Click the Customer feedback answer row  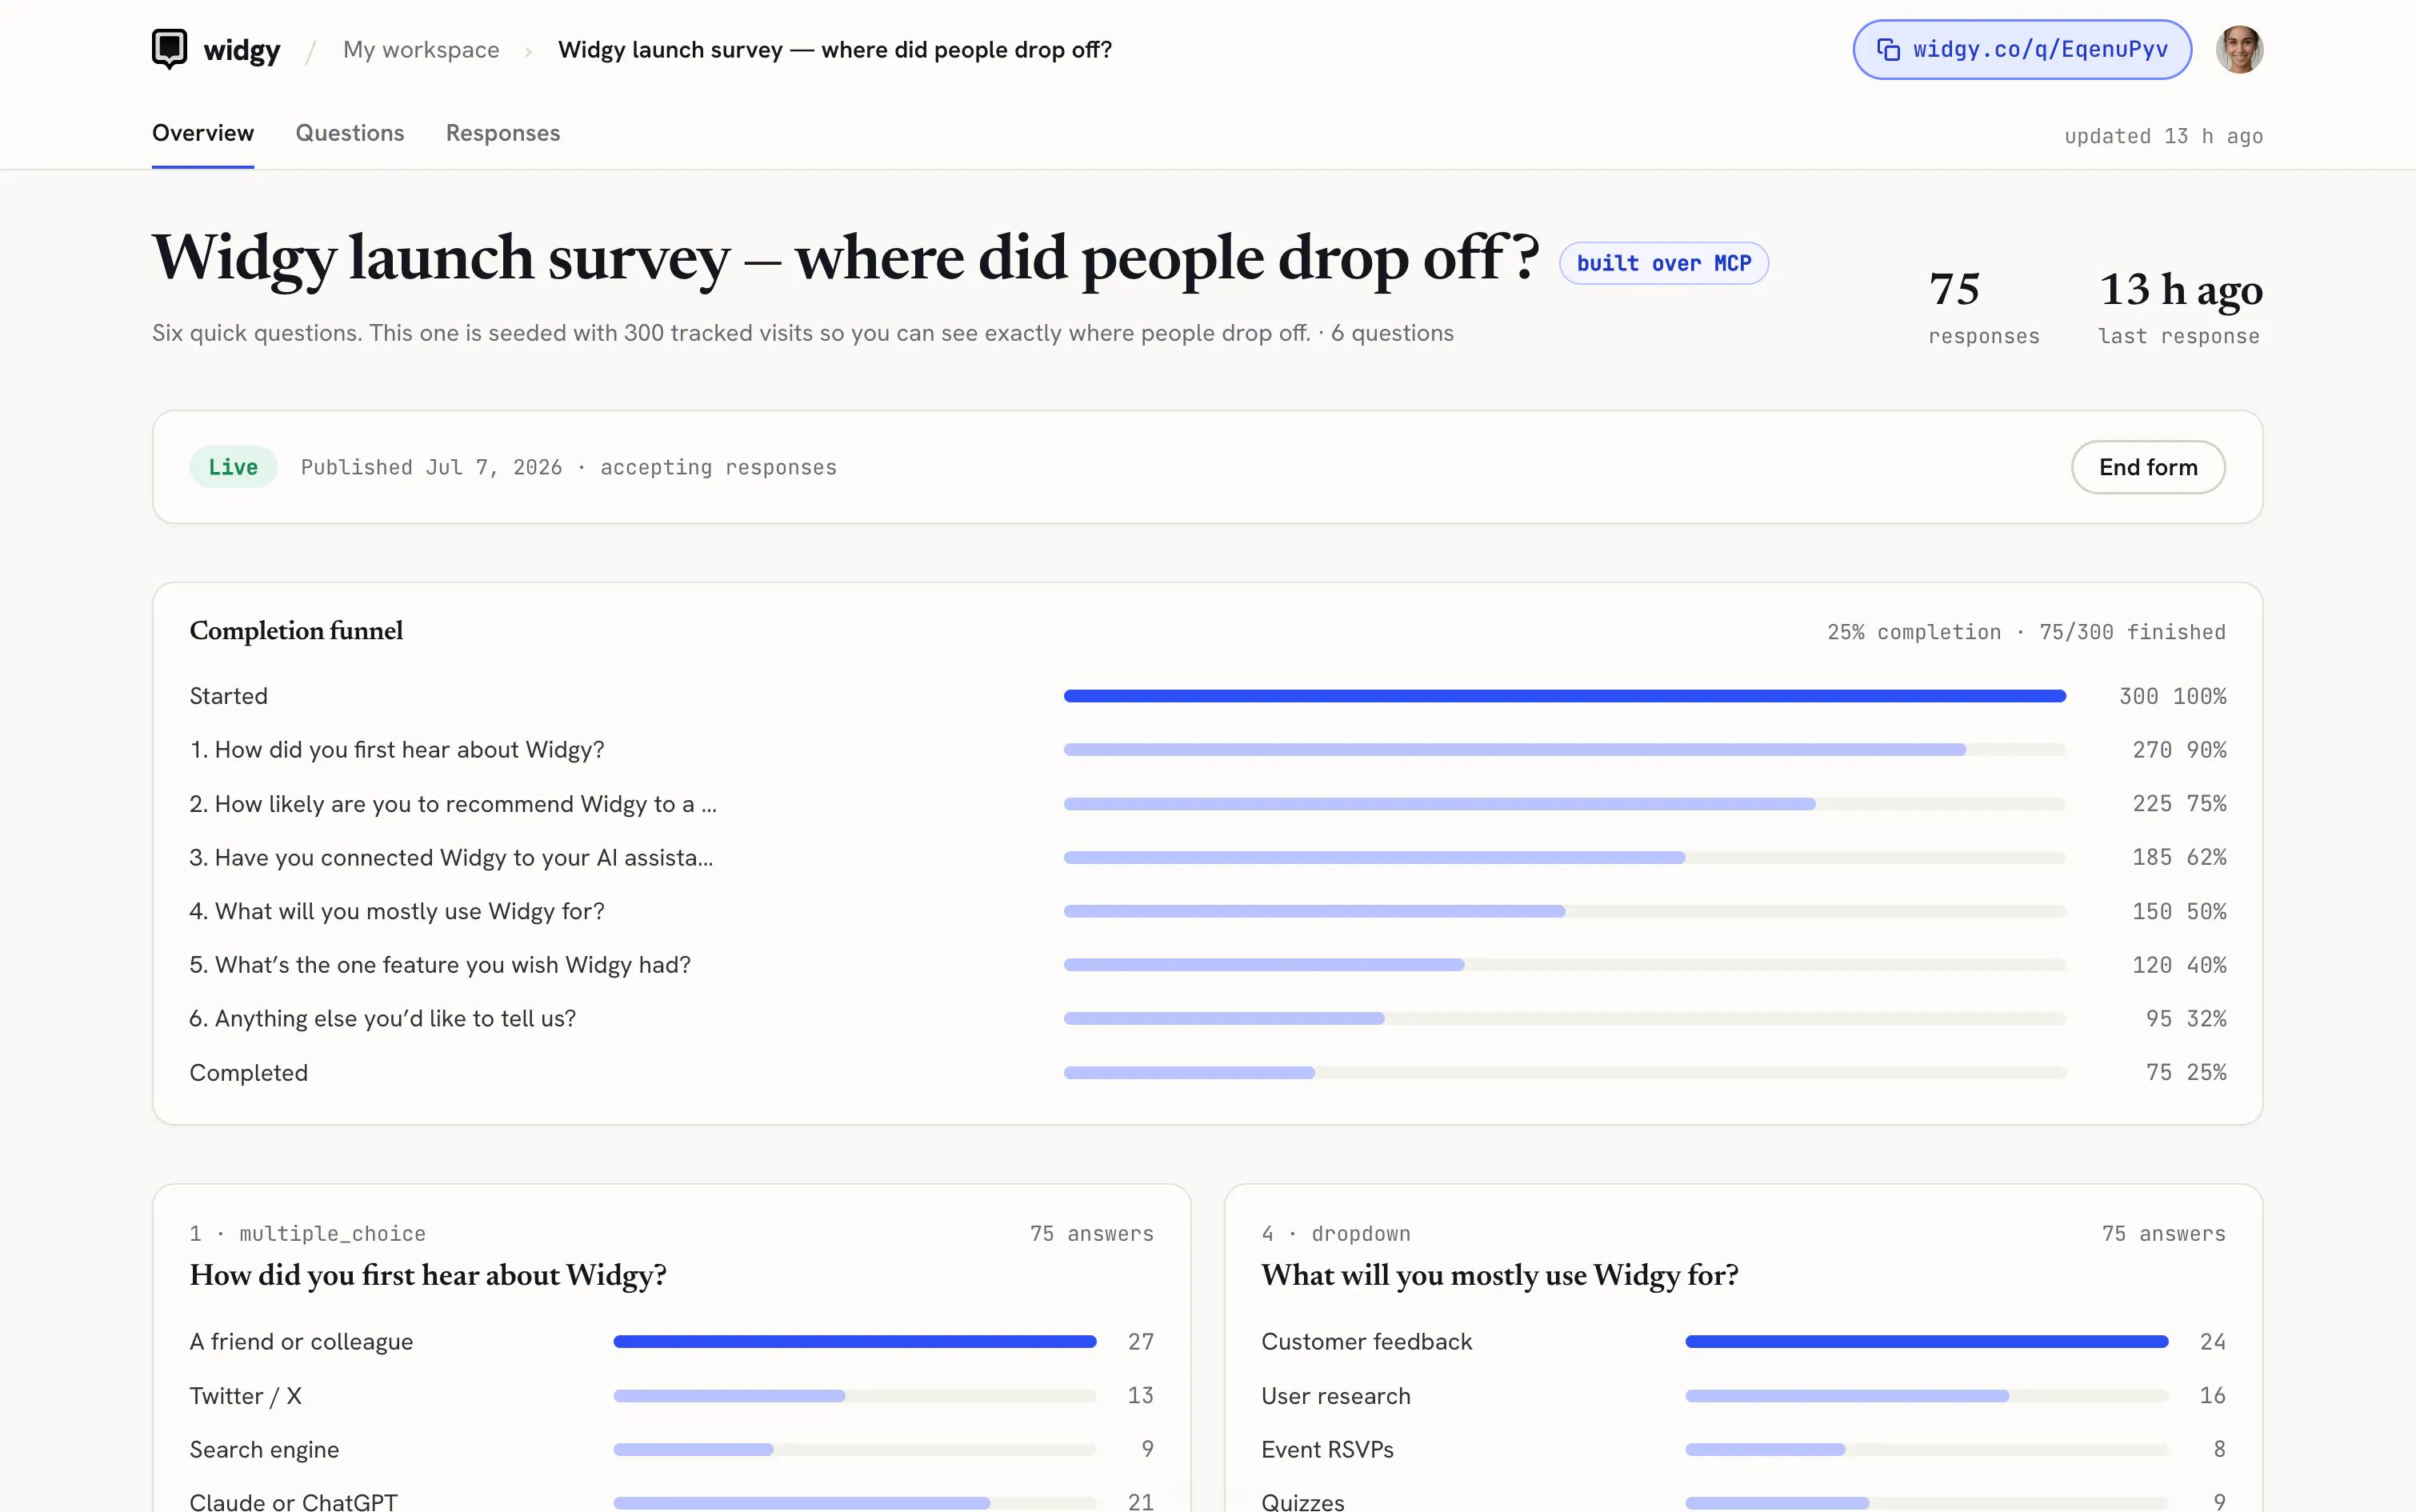click(x=1744, y=1342)
